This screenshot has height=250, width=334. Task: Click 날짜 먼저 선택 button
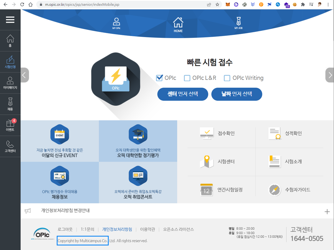click(237, 94)
